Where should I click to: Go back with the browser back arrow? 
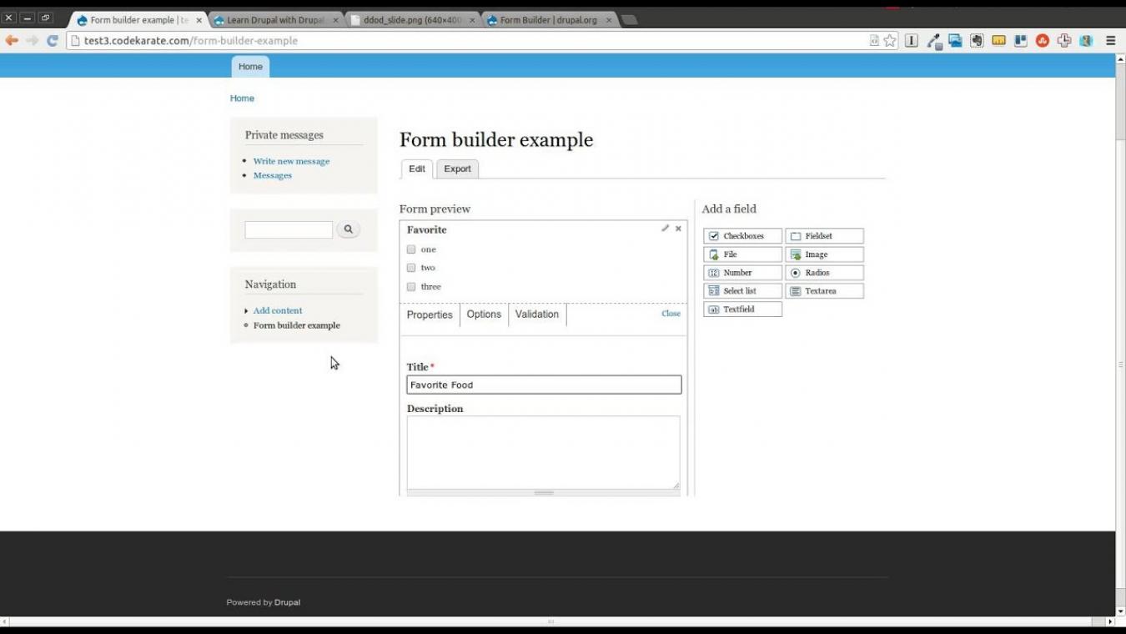12,40
